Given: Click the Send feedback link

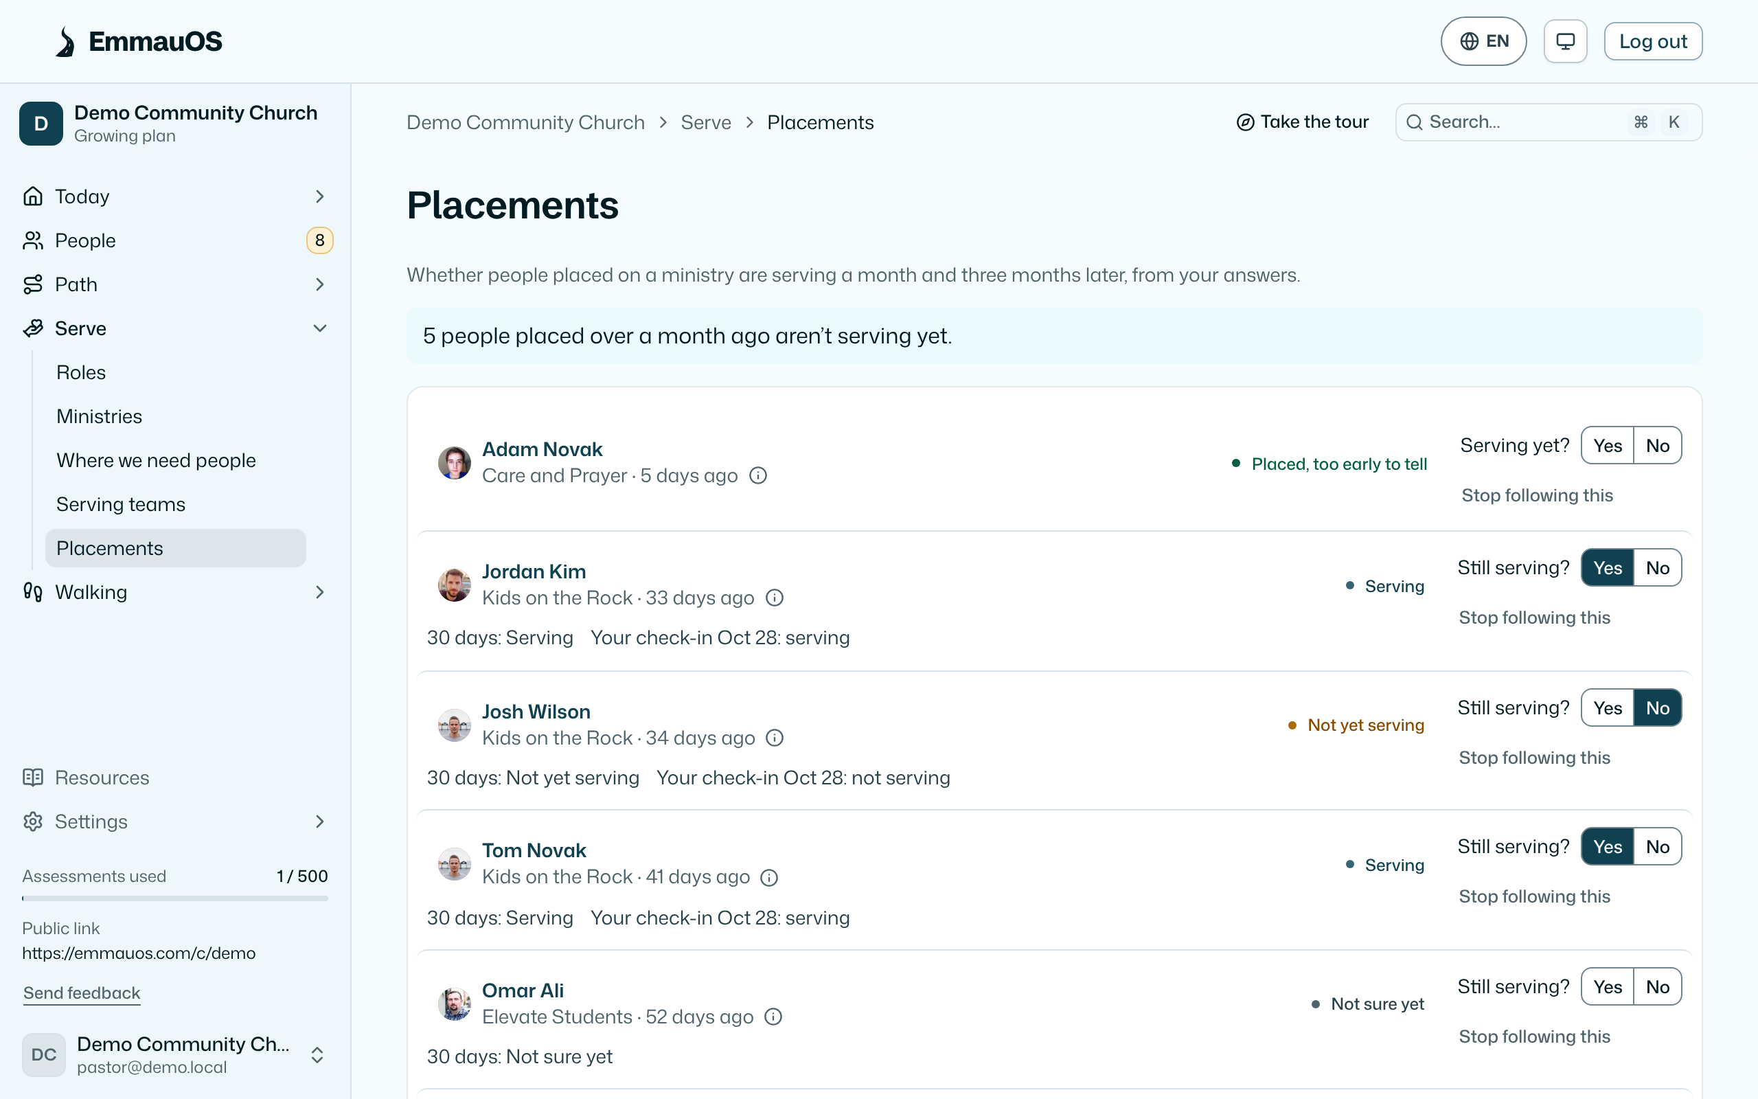Looking at the screenshot, I should [x=81, y=993].
